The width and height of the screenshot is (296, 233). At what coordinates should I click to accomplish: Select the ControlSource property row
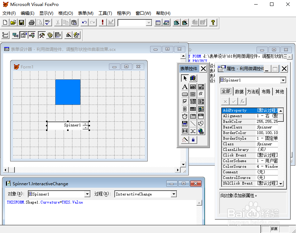pyautogui.click(x=250, y=178)
